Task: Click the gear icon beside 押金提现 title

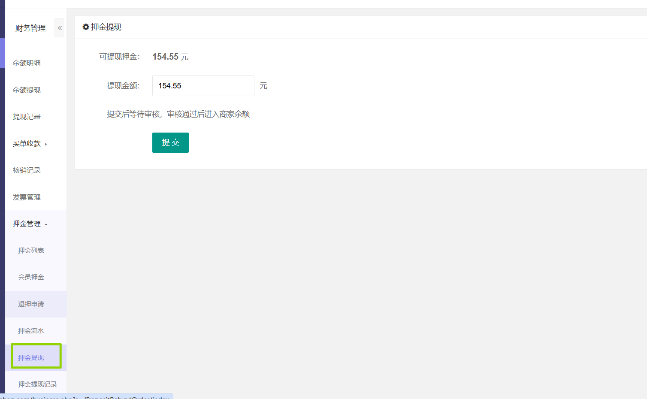Action: (x=86, y=27)
